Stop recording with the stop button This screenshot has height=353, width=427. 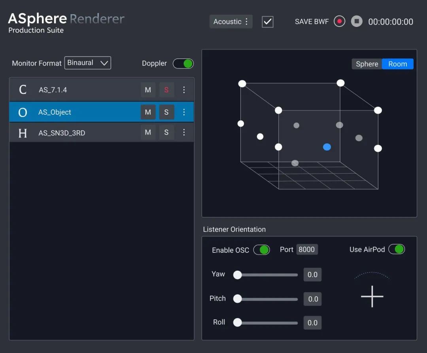(357, 21)
